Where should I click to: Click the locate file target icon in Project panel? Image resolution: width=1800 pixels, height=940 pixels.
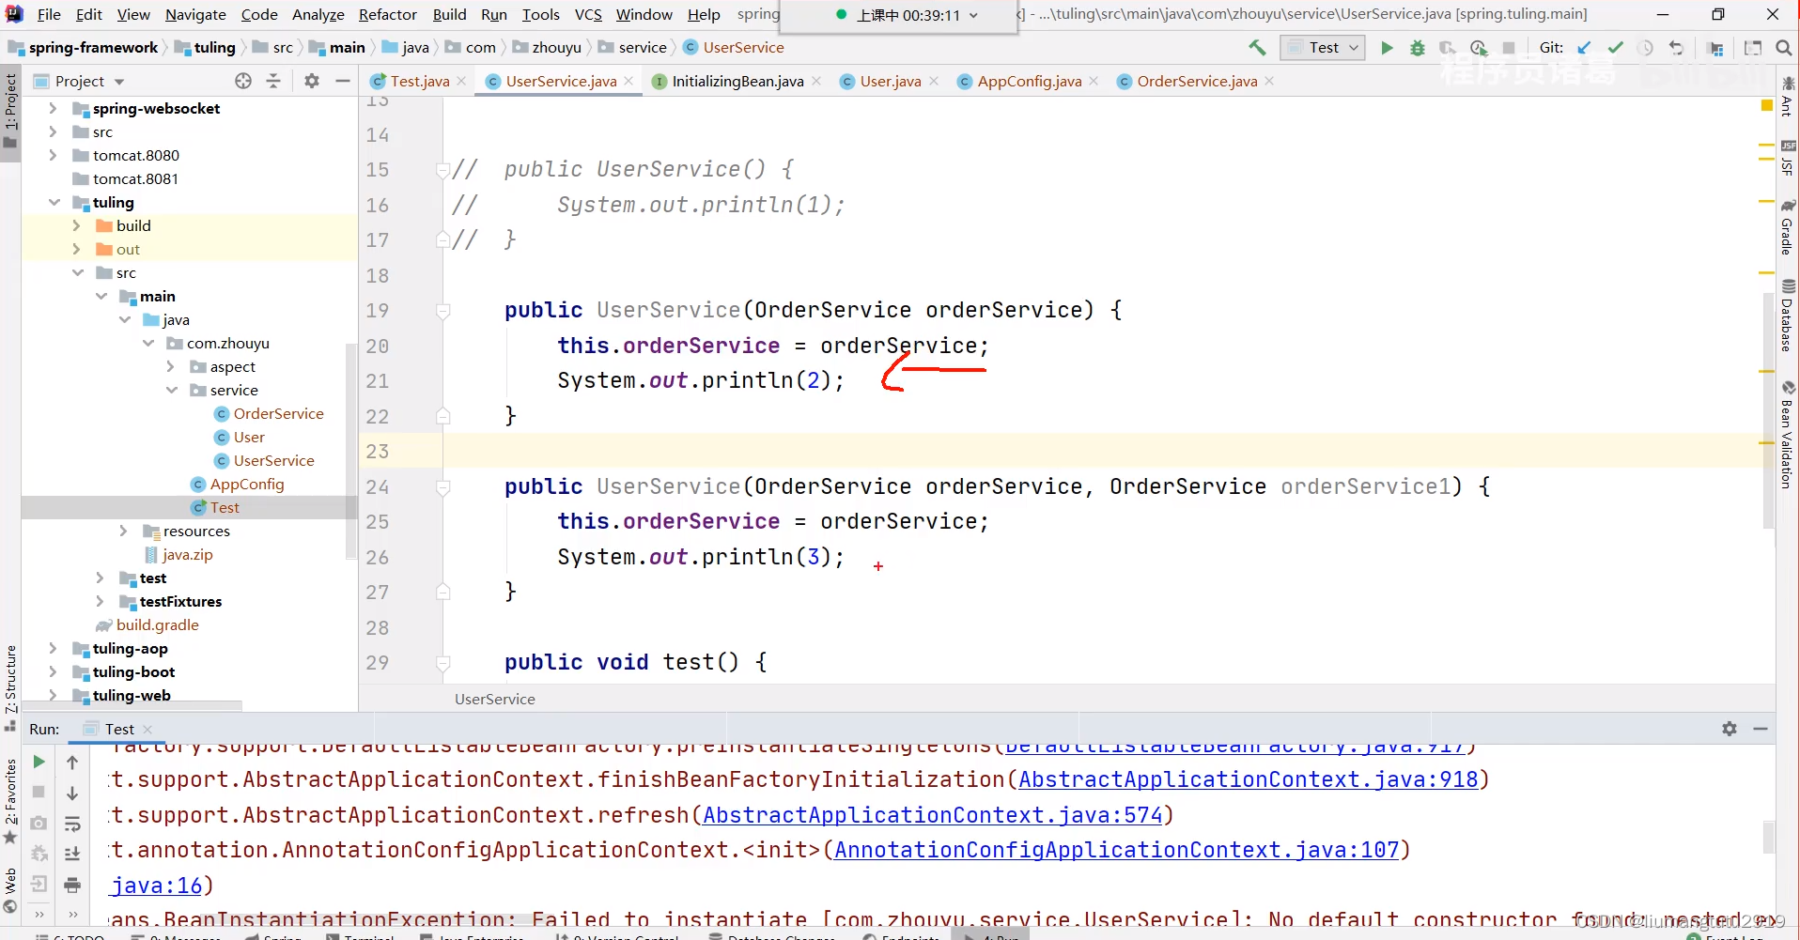click(x=243, y=81)
